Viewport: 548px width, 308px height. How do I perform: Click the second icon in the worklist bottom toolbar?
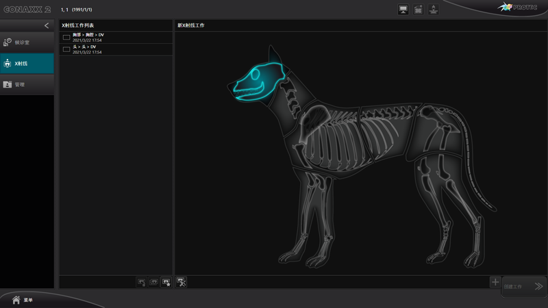154,281
